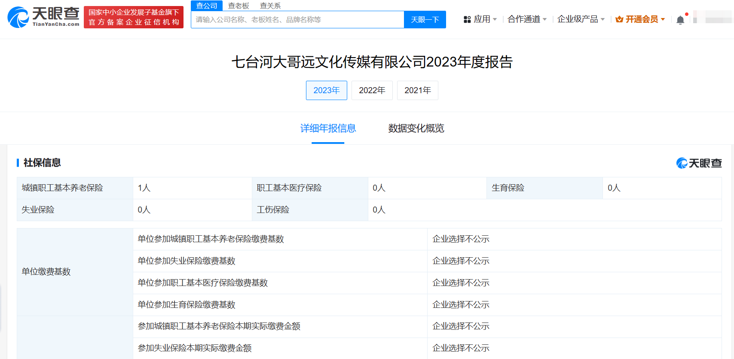
Task: Select the 2023年 report year
Action: [326, 90]
